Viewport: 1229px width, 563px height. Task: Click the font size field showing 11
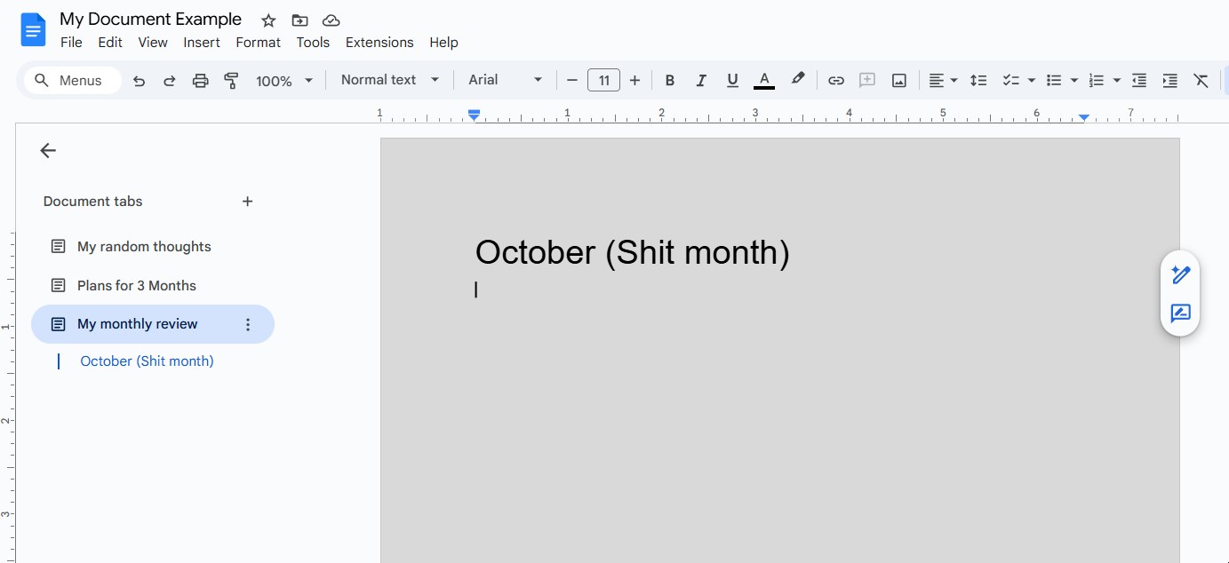coord(603,81)
